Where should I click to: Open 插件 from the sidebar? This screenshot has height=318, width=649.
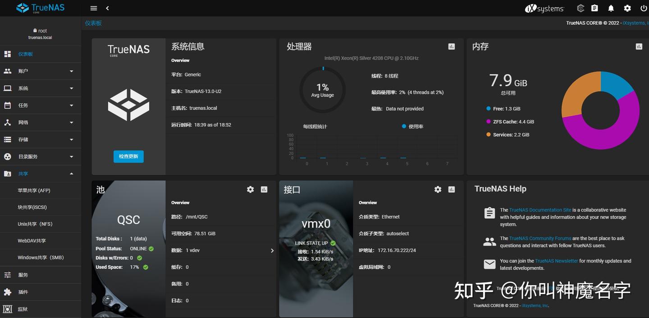(x=23, y=292)
